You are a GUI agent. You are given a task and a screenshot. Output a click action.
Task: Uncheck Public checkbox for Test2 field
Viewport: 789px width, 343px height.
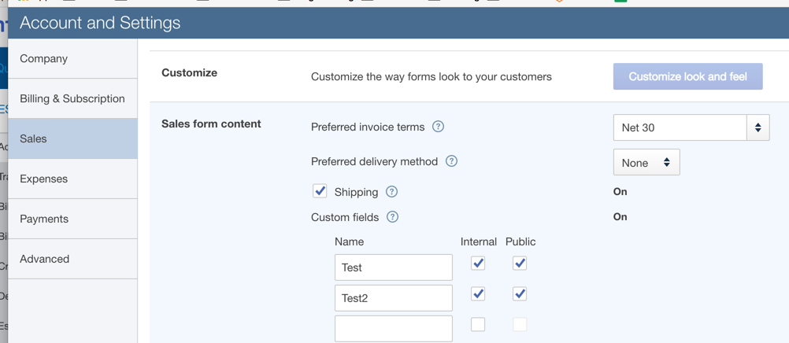pyautogui.click(x=520, y=294)
